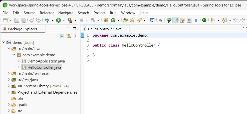Select JRE System Library in project tree
Image resolution: width=247 pixels, height=114 pixels.
(x=33, y=86)
